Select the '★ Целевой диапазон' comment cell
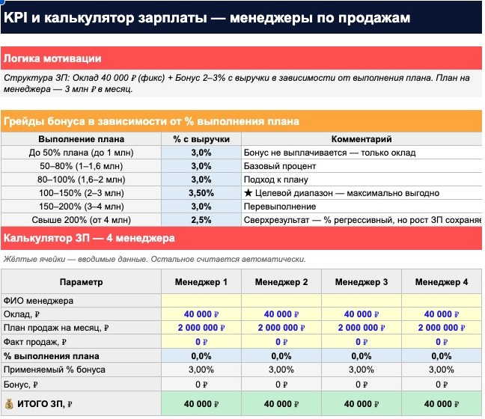Image resolution: width=485 pixels, height=419 pixels. click(x=362, y=193)
